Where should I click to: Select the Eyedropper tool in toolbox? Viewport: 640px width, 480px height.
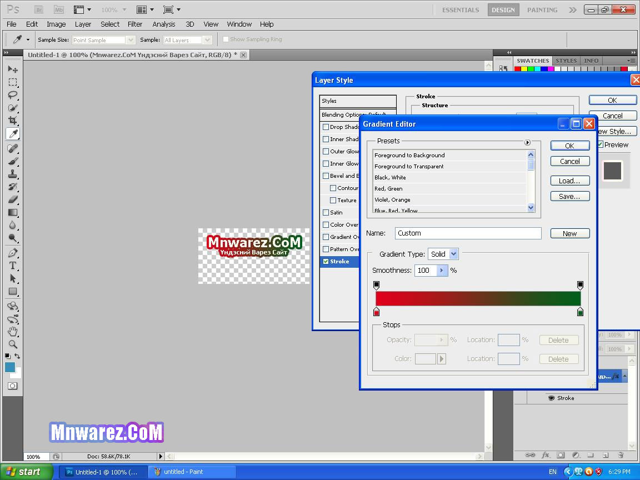13,134
